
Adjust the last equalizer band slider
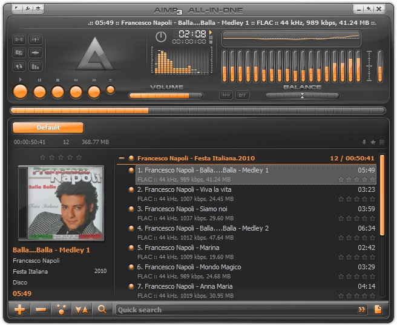[358, 67]
